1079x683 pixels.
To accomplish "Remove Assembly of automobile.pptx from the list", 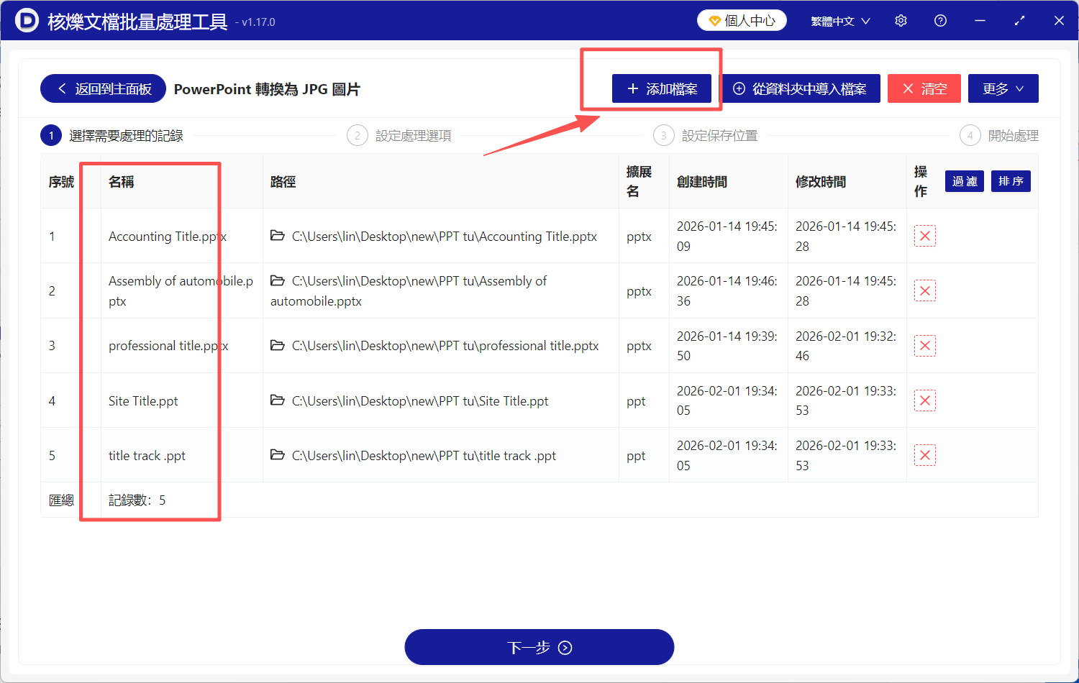I will [x=924, y=290].
